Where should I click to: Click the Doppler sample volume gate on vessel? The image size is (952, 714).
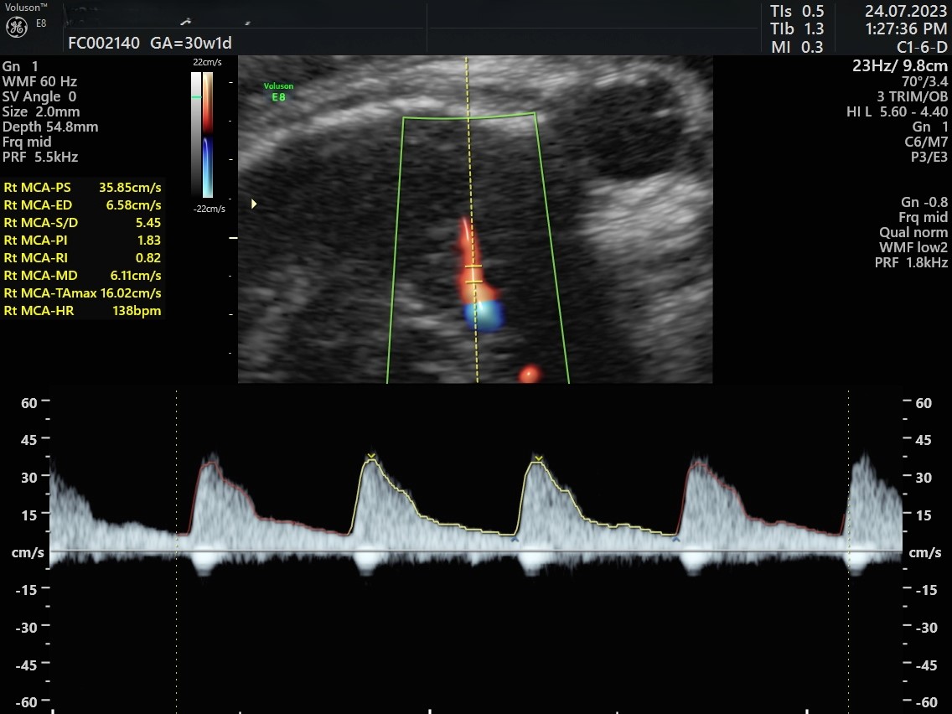(474, 274)
